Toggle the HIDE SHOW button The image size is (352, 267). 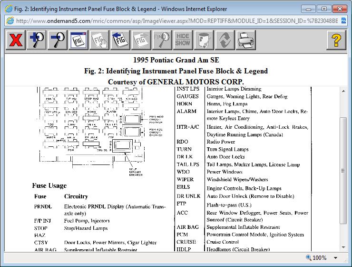182,41
